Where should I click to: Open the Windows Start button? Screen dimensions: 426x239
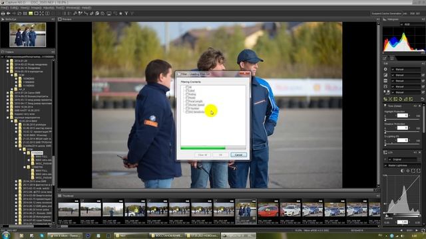[x=5, y=235]
